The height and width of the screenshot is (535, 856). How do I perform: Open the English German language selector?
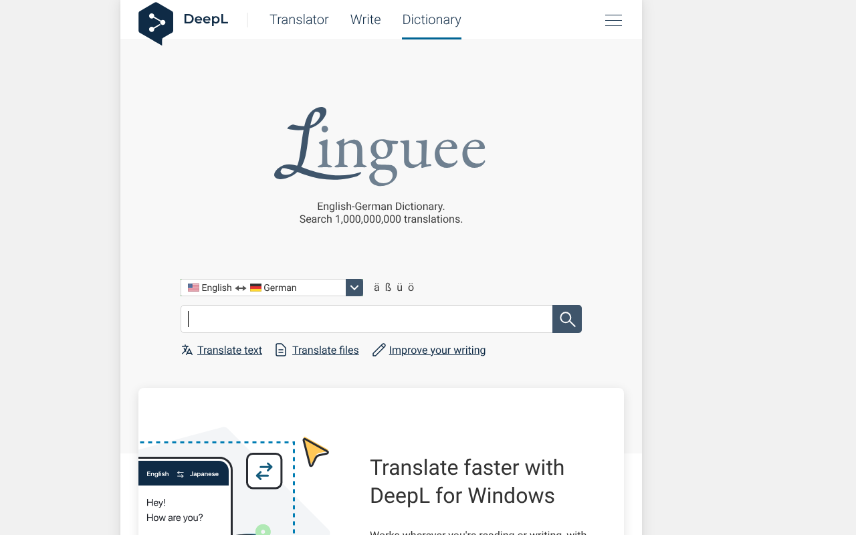pyautogui.click(x=263, y=288)
